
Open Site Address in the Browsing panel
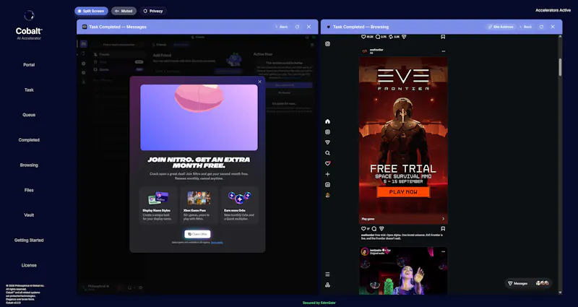tap(501, 27)
